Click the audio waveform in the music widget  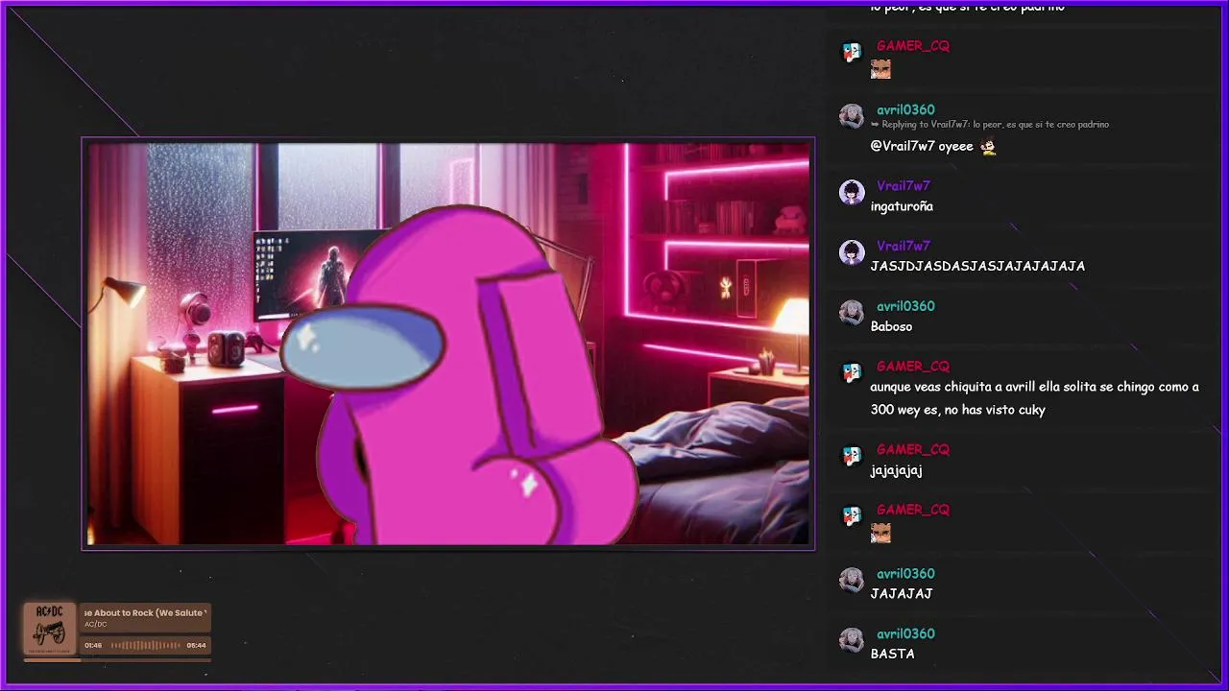click(x=146, y=645)
